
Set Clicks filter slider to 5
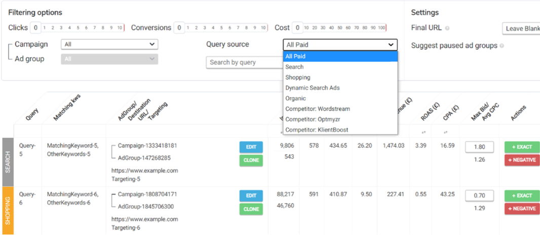[78, 28]
